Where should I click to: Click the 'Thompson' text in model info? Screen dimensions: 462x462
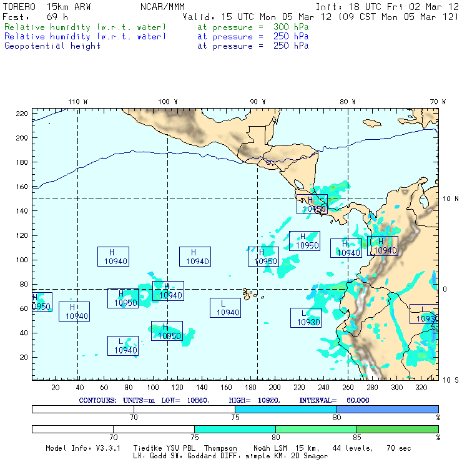pos(220,448)
